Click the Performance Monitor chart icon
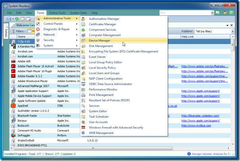 pos(83,90)
